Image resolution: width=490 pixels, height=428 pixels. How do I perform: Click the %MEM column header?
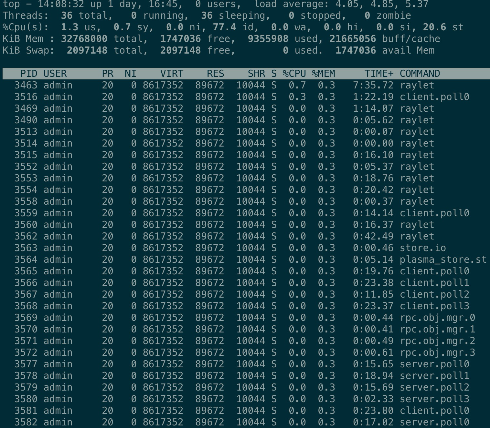pyautogui.click(x=323, y=74)
